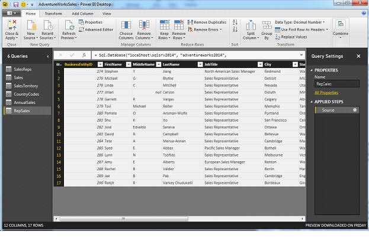Image resolution: width=369 pixels, height=241 pixels.
Task: Click the query Name input field
Action: [337, 84]
